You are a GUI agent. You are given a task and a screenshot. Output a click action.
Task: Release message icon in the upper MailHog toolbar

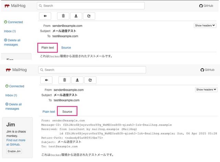(x=89, y=16)
